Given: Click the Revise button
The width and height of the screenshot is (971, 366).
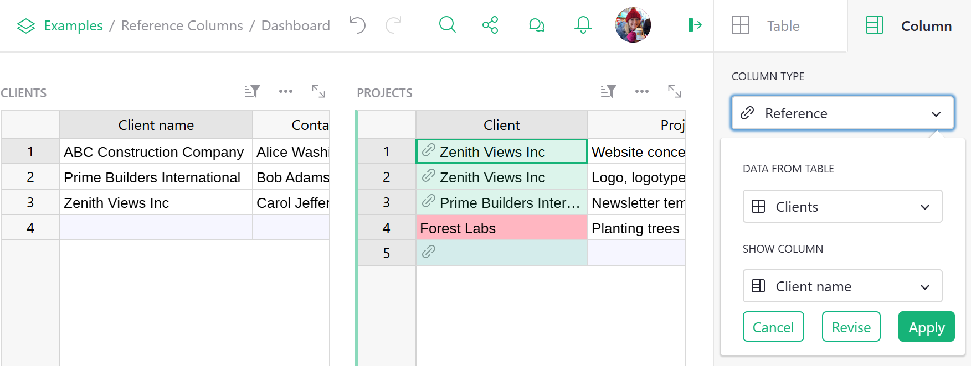Looking at the screenshot, I should [851, 327].
